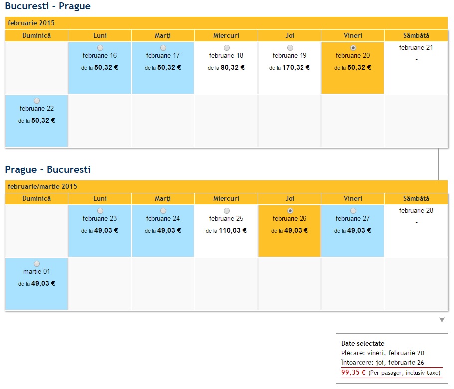Image resolution: width=454 pixels, height=389 pixels.
Task: Click the 170,32 € fare price
Action: point(296,67)
